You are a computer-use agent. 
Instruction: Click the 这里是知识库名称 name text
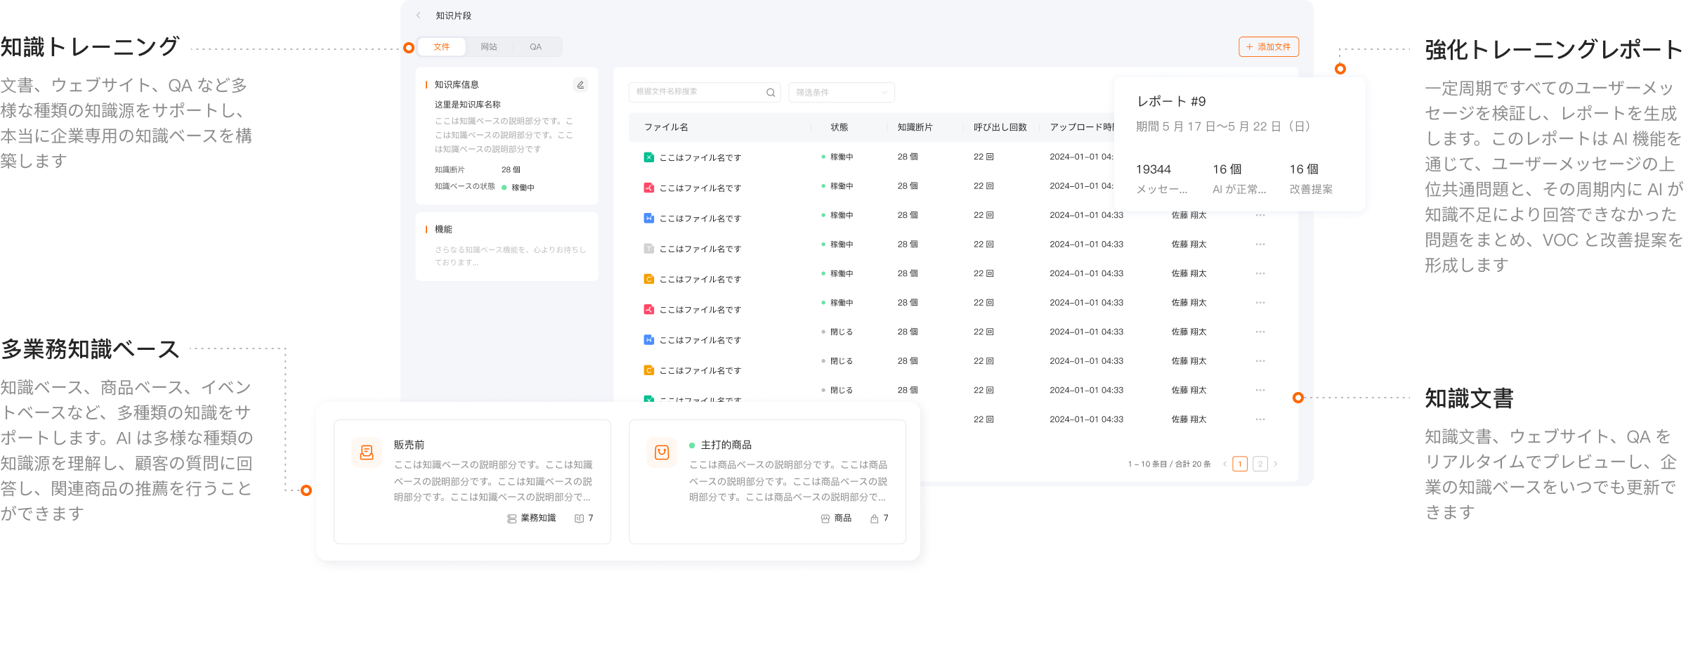point(467,104)
